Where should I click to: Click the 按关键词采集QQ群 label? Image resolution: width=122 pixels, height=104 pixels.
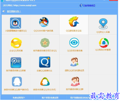75,89
